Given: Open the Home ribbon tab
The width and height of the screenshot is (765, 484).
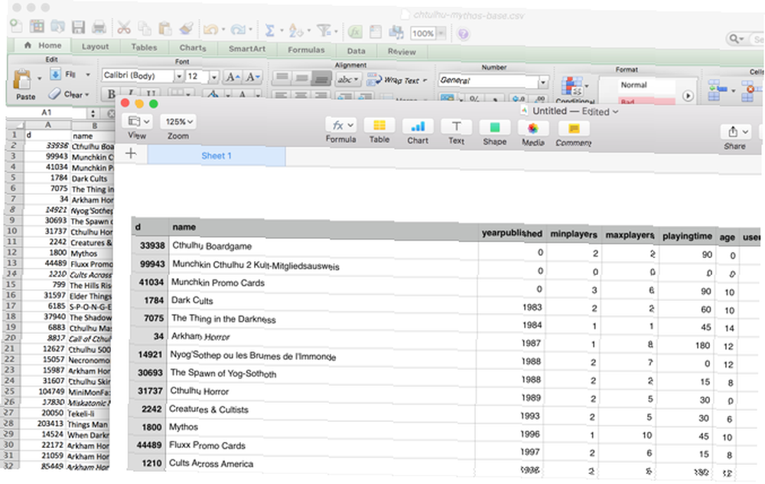Looking at the screenshot, I should click(44, 45).
